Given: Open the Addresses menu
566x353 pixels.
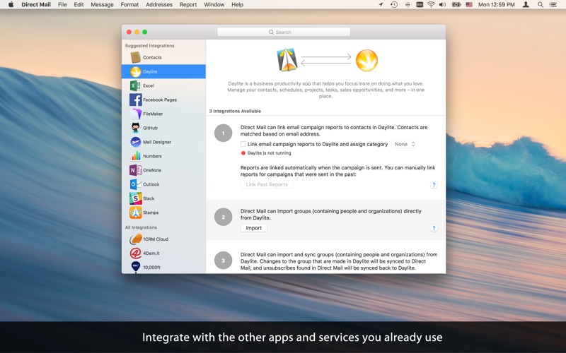Looking at the screenshot, I should [x=159, y=4].
